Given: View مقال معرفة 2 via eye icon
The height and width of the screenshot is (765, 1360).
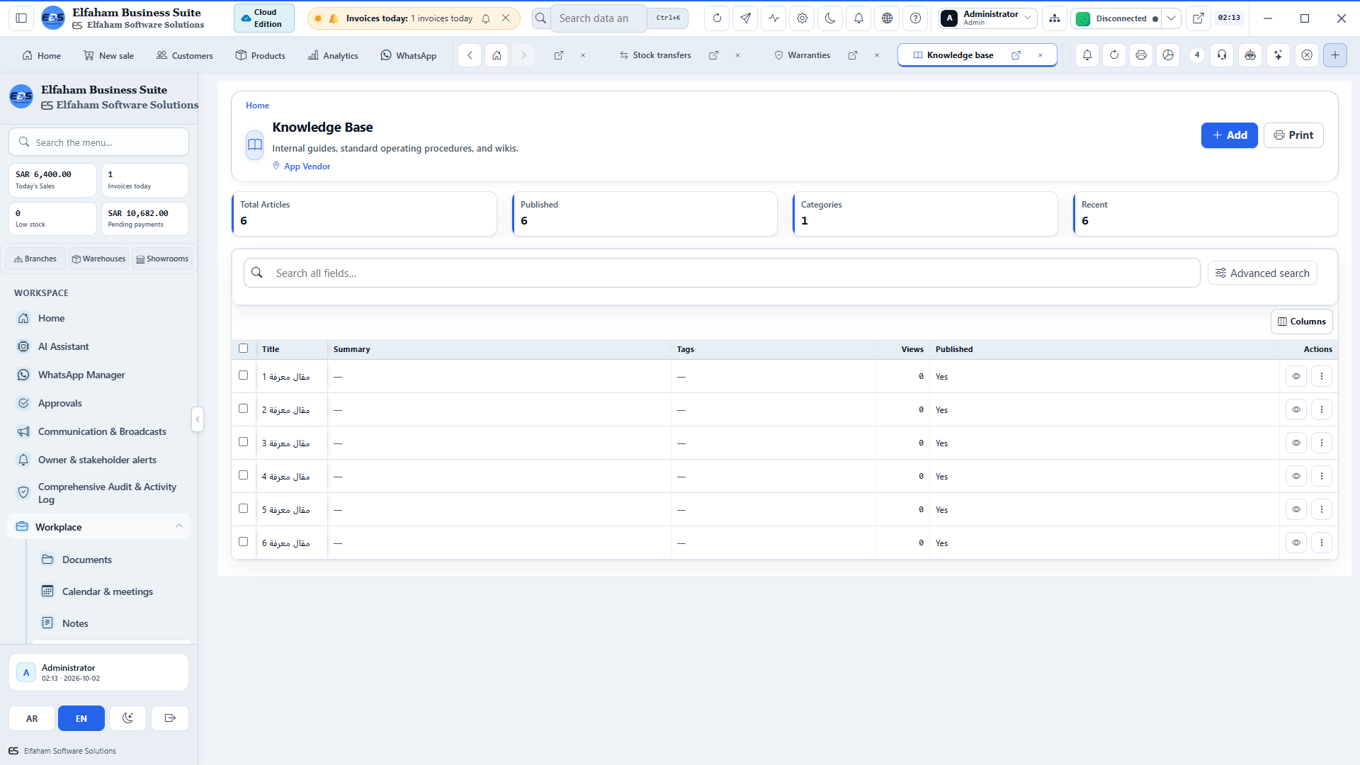Looking at the screenshot, I should click(1296, 409).
